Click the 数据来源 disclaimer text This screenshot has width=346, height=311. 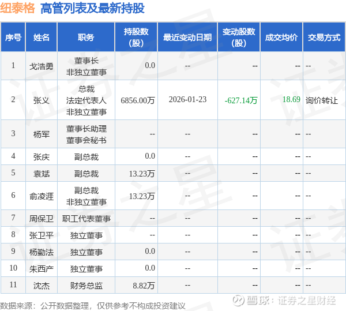pyautogui.click(x=93, y=306)
